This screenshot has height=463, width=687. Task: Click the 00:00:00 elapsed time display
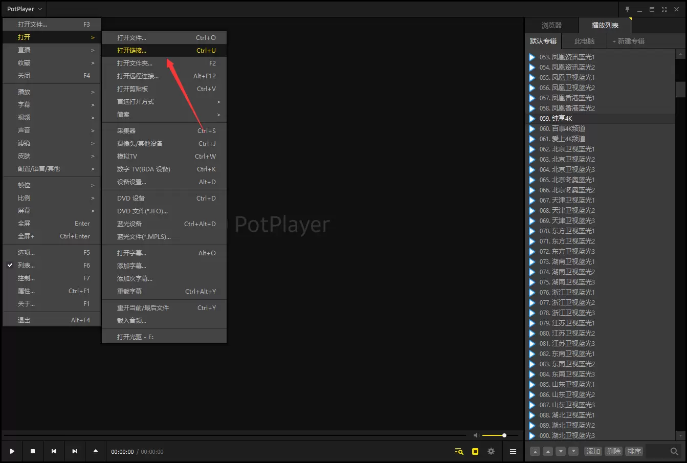122,452
